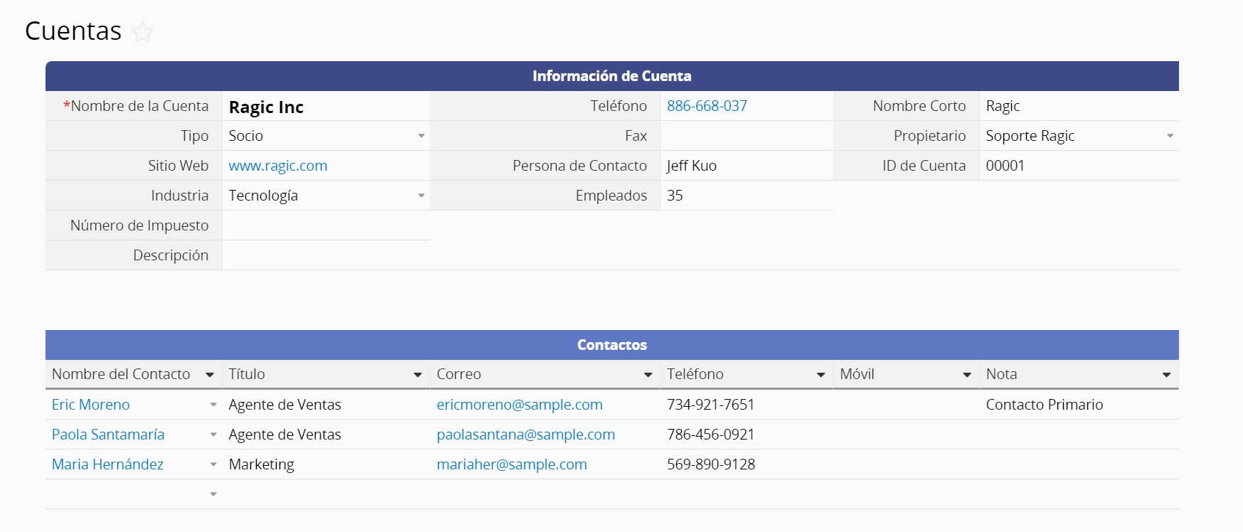Viewport: 1243px width, 532px height.
Task: Open the Teléfono column header arrow
Action: tap(821, 375)
